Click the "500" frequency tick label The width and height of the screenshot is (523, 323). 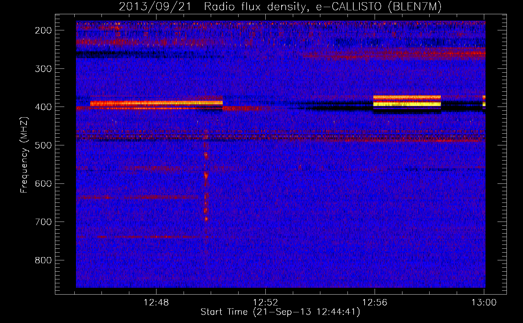(43, 145)
